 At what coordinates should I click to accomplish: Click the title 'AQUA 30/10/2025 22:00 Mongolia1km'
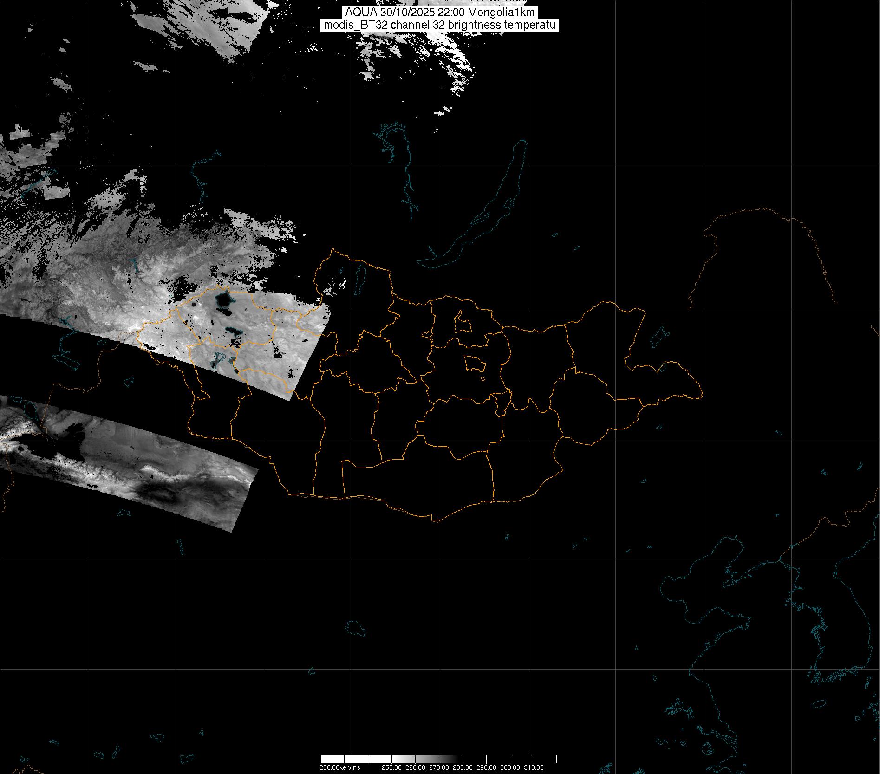(x=440, y=13)
